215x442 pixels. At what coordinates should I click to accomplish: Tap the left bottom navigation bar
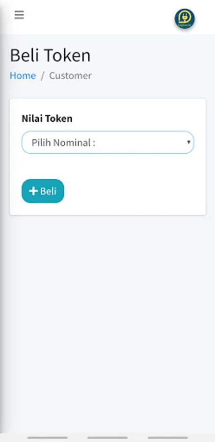point(48,438)
